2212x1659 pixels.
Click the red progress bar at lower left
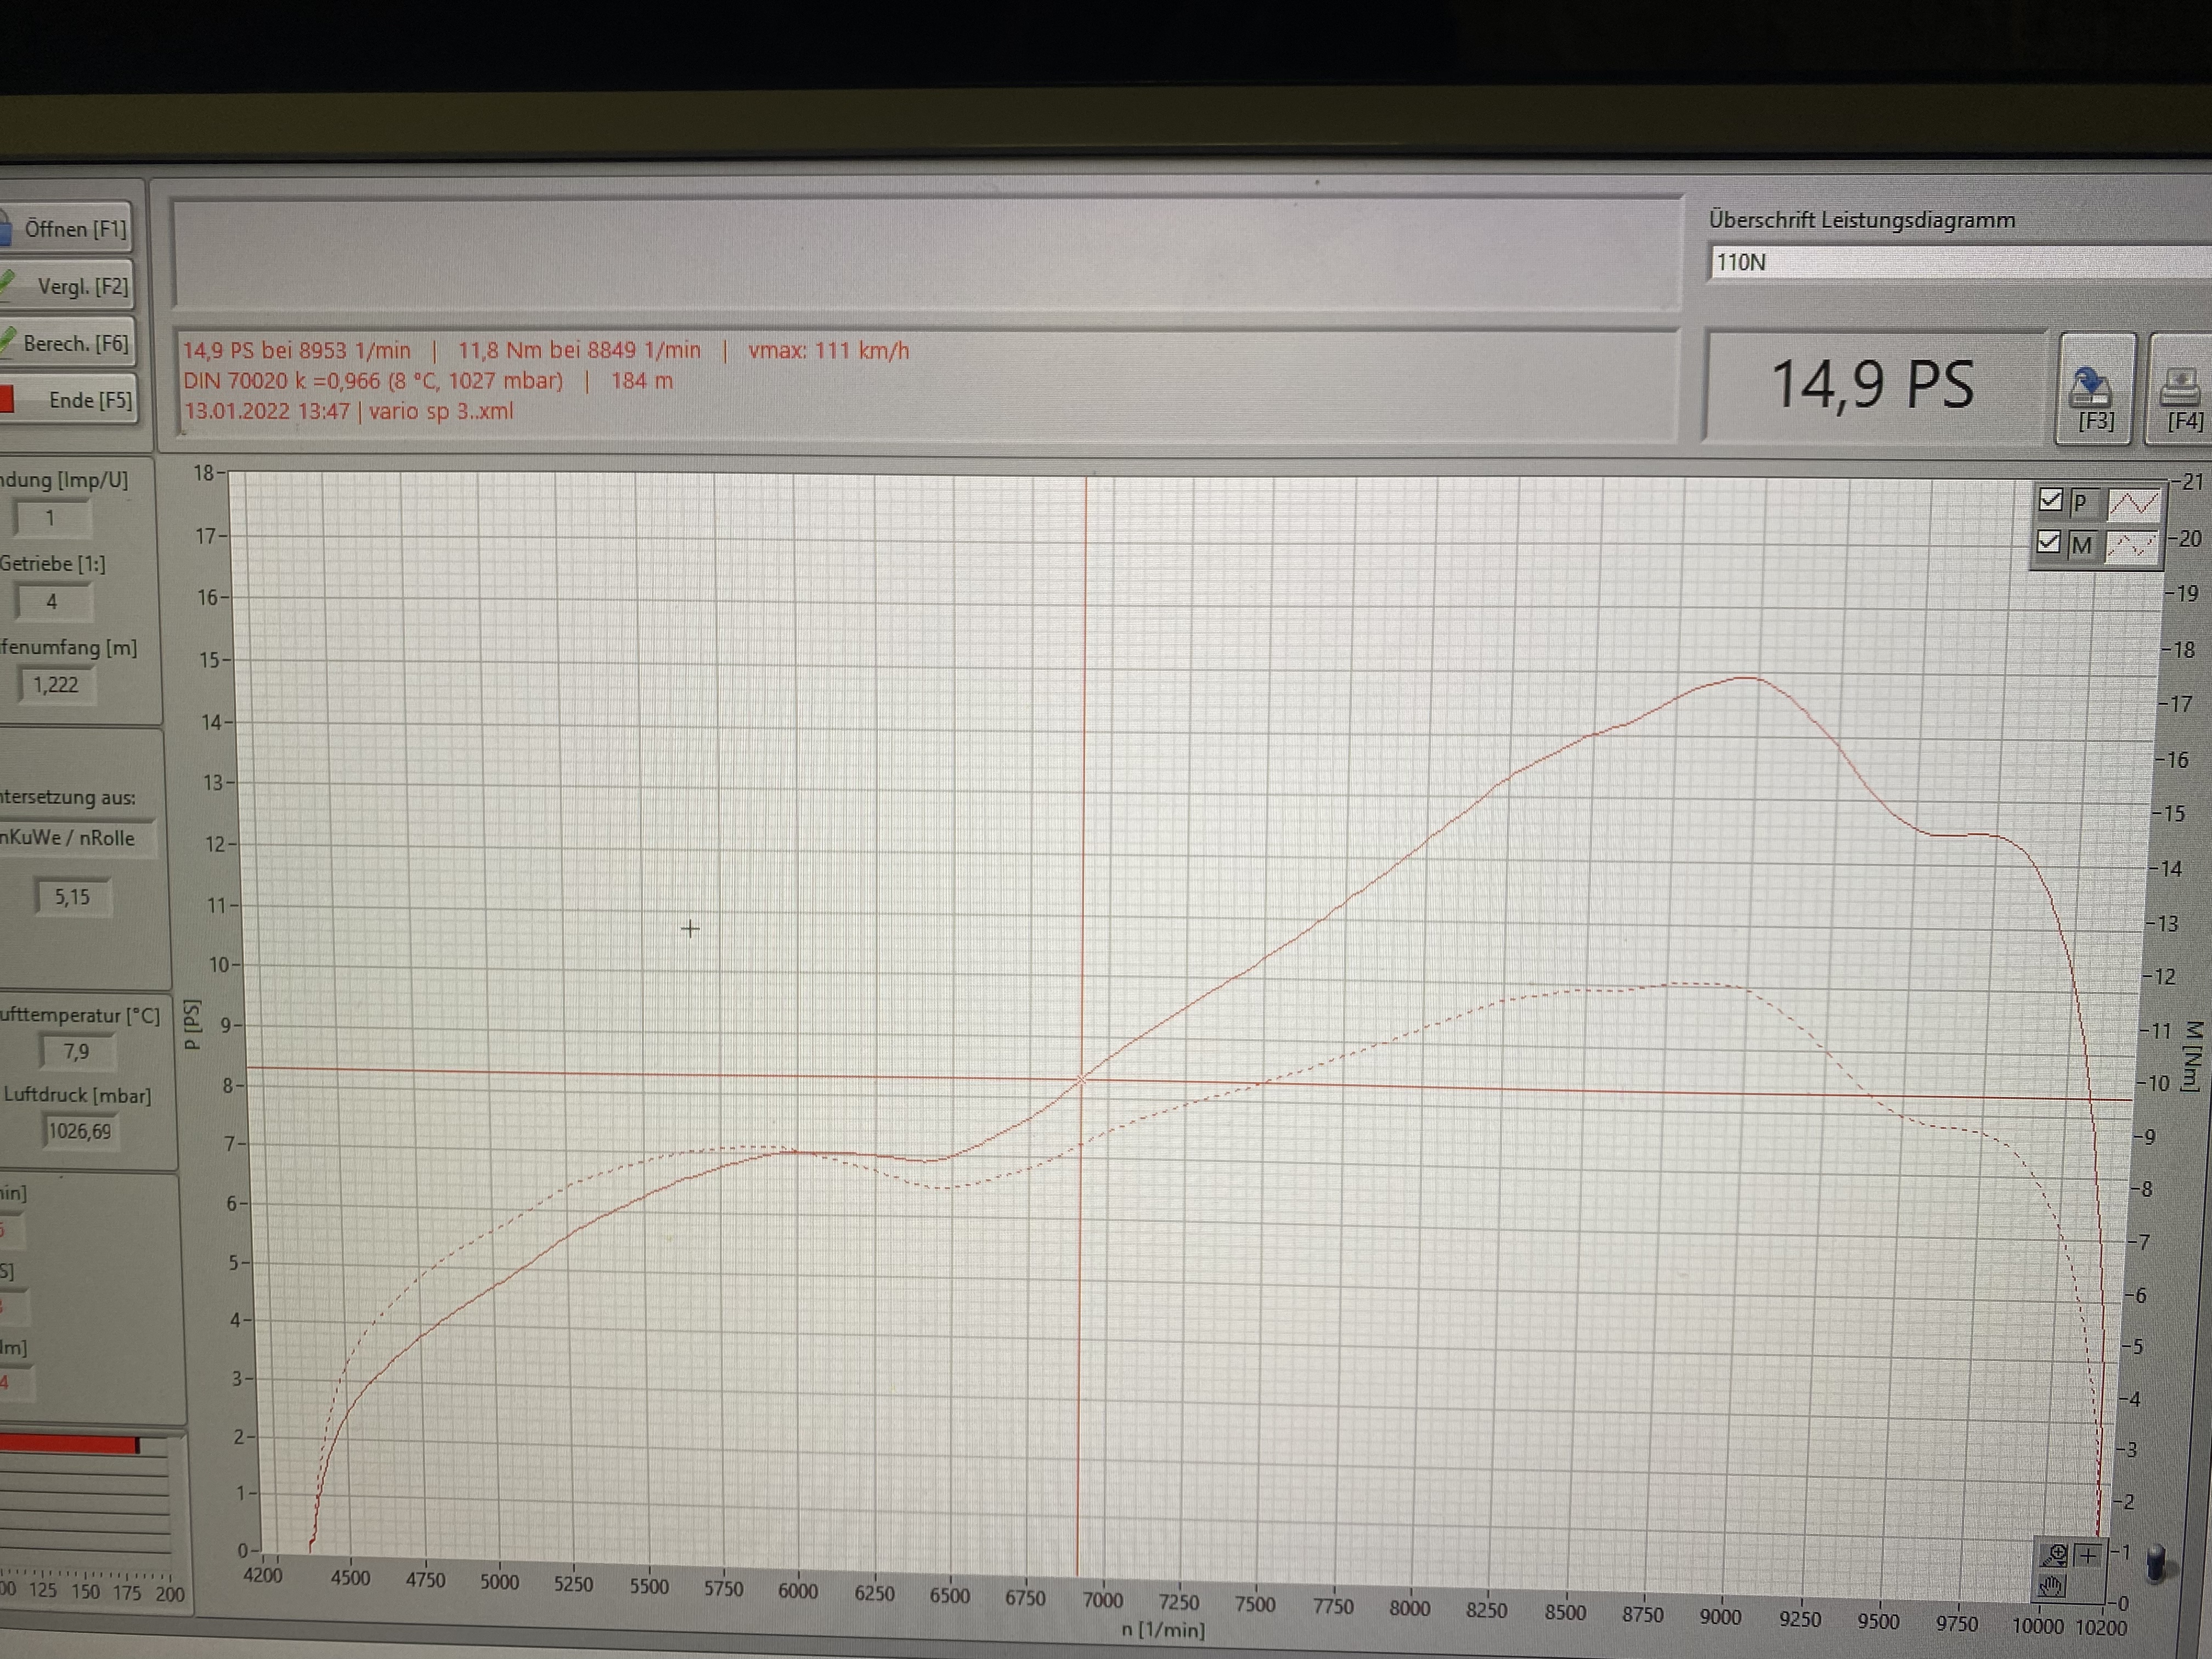(x=68, y=1444)
